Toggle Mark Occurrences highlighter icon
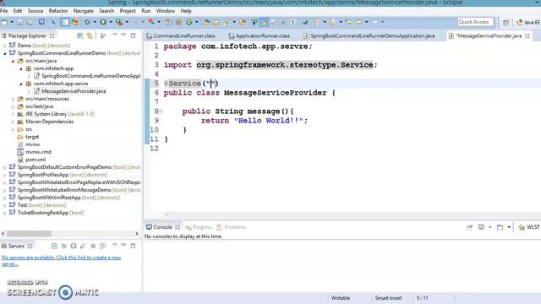 (264, 22)
